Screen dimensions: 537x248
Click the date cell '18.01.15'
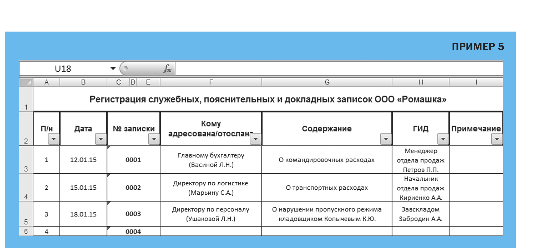(x=83, y=214)
